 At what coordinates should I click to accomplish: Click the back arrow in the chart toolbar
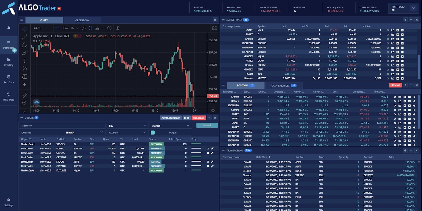coord(25,84)
